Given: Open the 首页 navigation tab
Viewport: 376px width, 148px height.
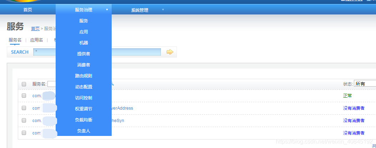Looking at the screenshot, I should 27,10.
